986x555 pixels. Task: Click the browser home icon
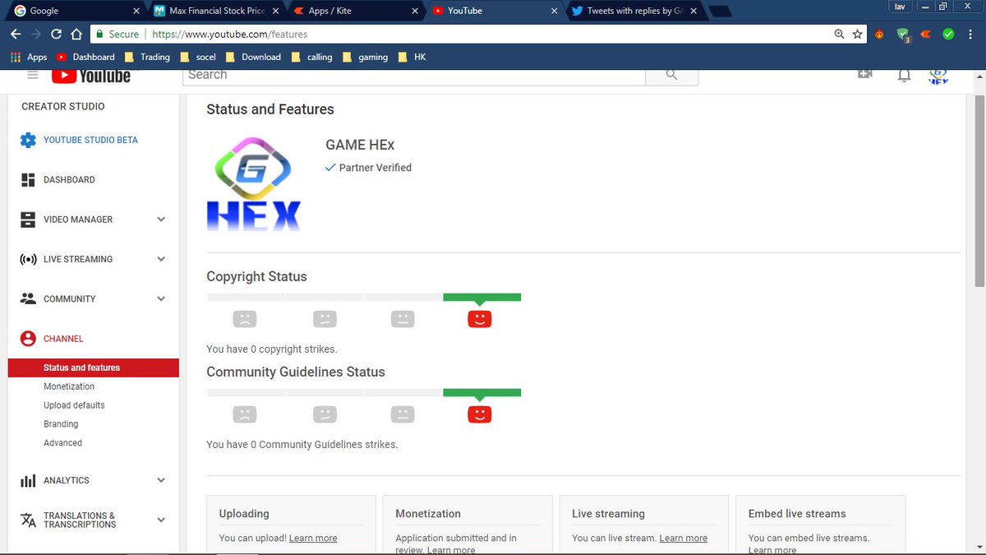76,35
